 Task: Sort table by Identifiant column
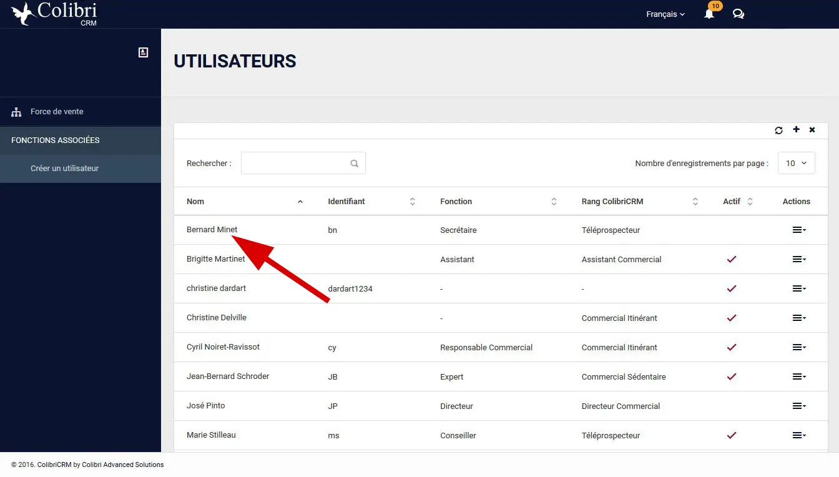(x=371, y=202)
